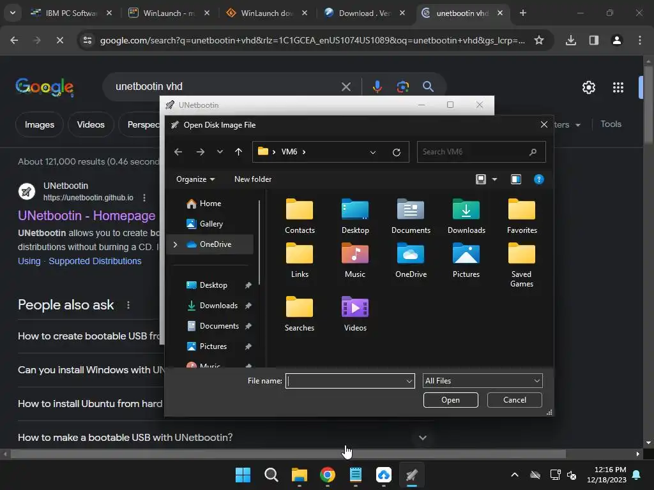
Task: Open the notification bell in taskbar
Action: [636, 475]
